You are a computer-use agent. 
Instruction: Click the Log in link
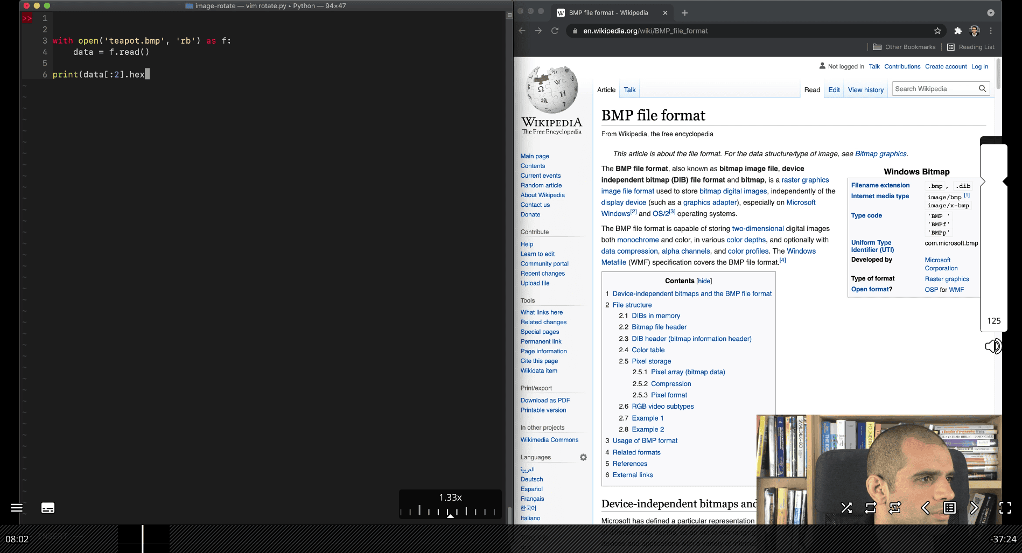(979, 67)
